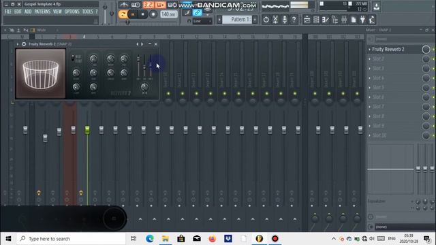Open Dropbox from the taskbar
This screenshot has width=436, height=245.
pos(228,239)
